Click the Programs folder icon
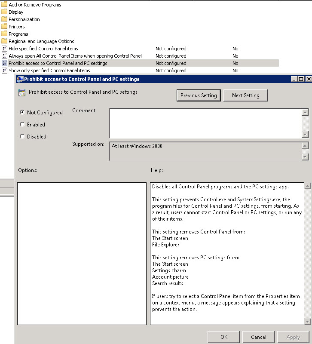This screenshot has height=344, width=312. click(x=4, y=34)
